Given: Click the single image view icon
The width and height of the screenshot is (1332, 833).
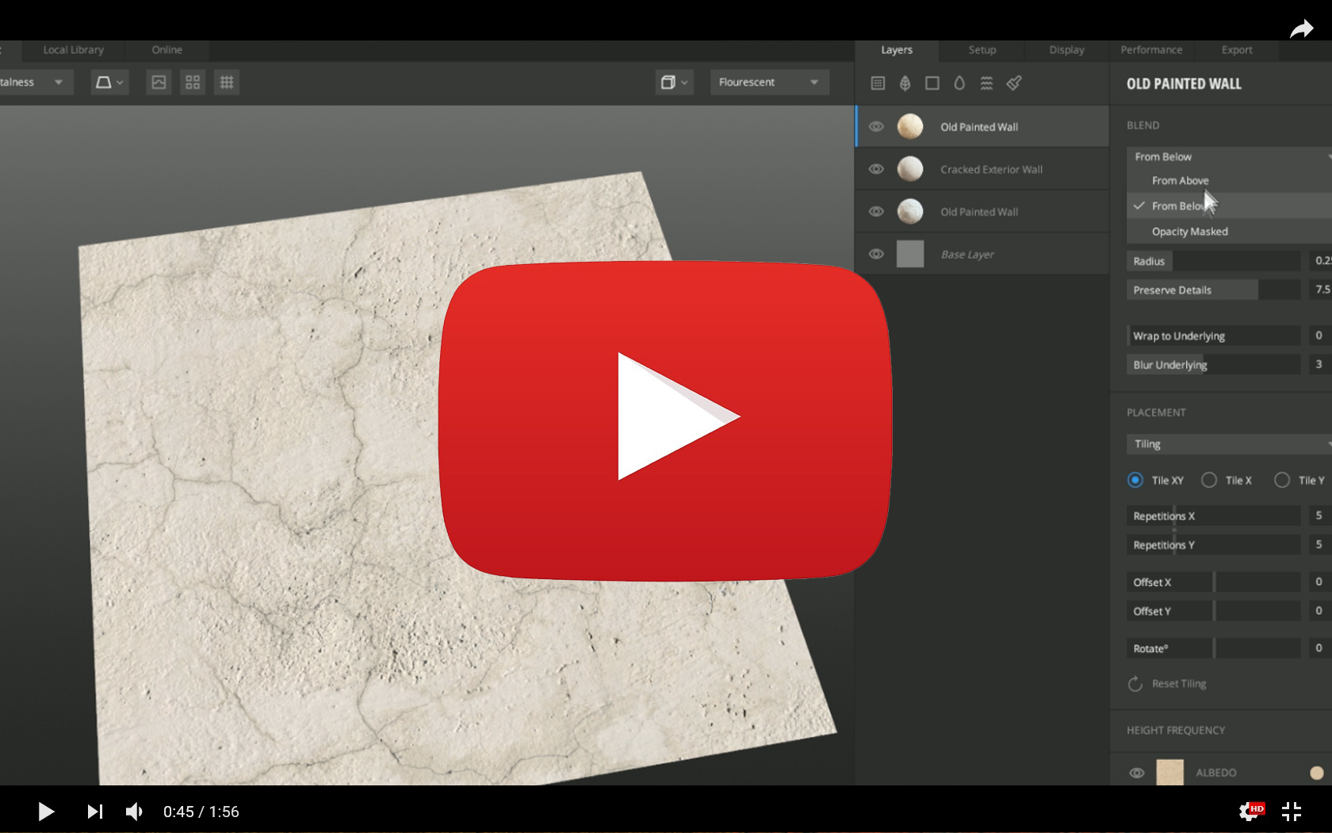Looking at the screenshot, I should [159, 83].
